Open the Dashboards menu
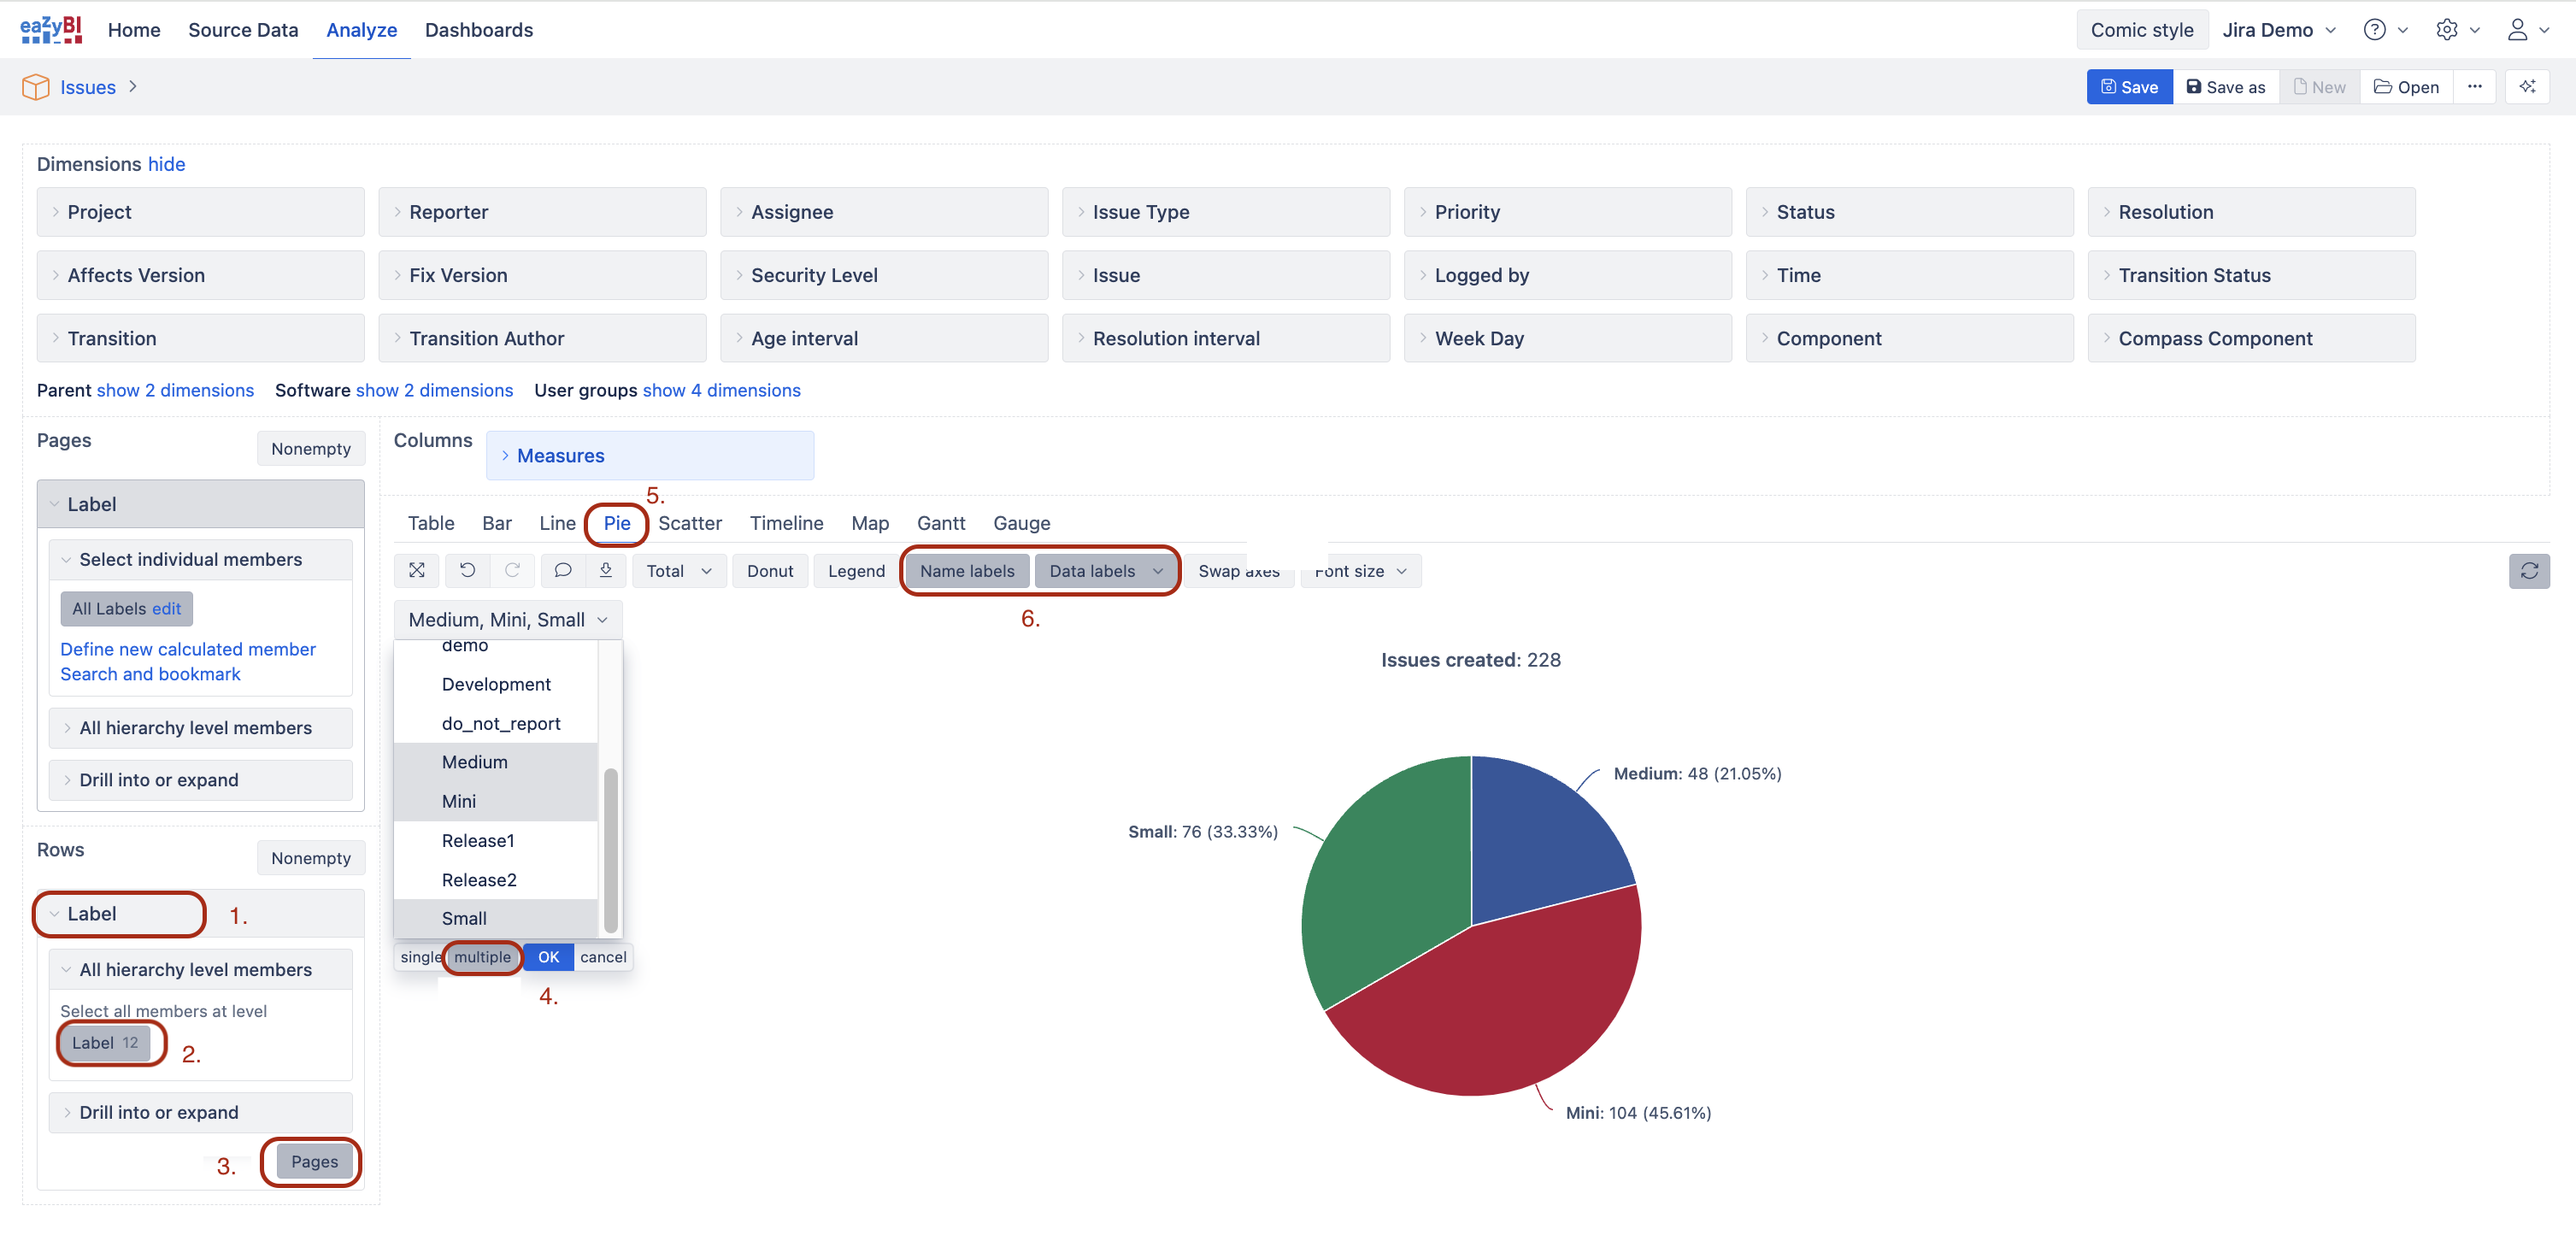The height and width of the screenshot is (1241, 2576). [478, 30]
